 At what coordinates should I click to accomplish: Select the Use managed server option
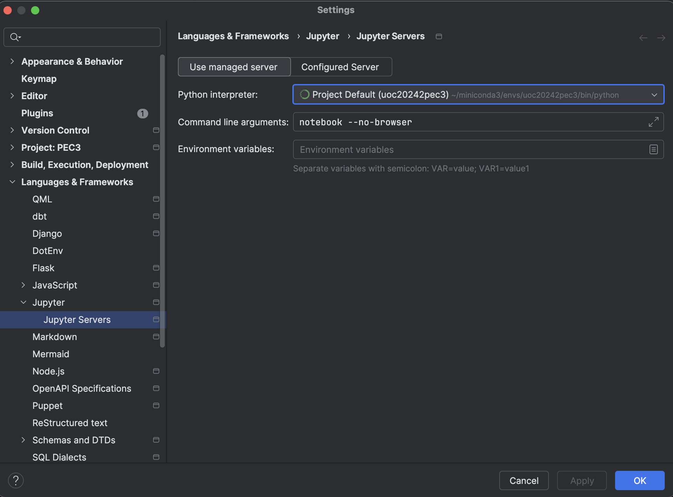click(234, 67)
